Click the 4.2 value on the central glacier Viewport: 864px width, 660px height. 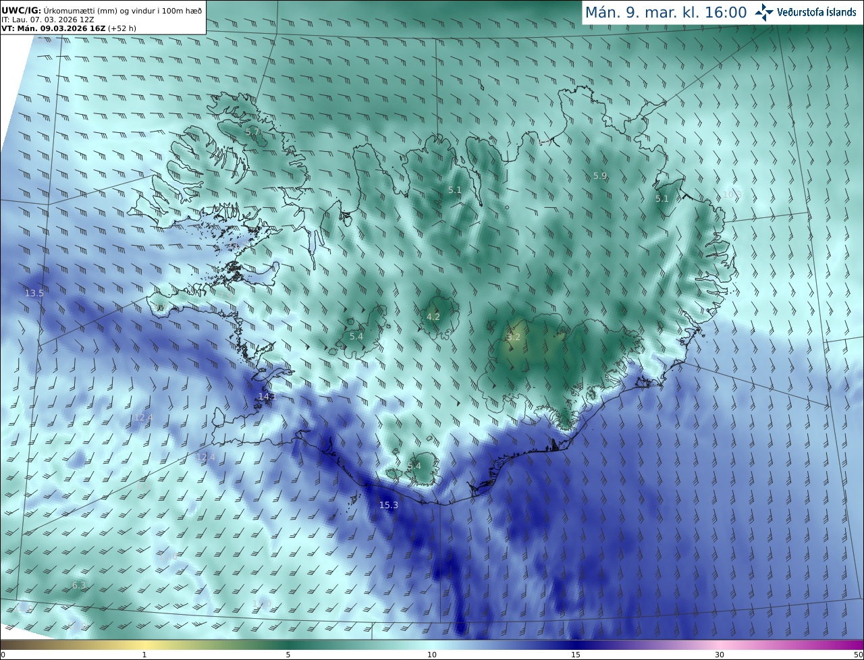(433, 317)
